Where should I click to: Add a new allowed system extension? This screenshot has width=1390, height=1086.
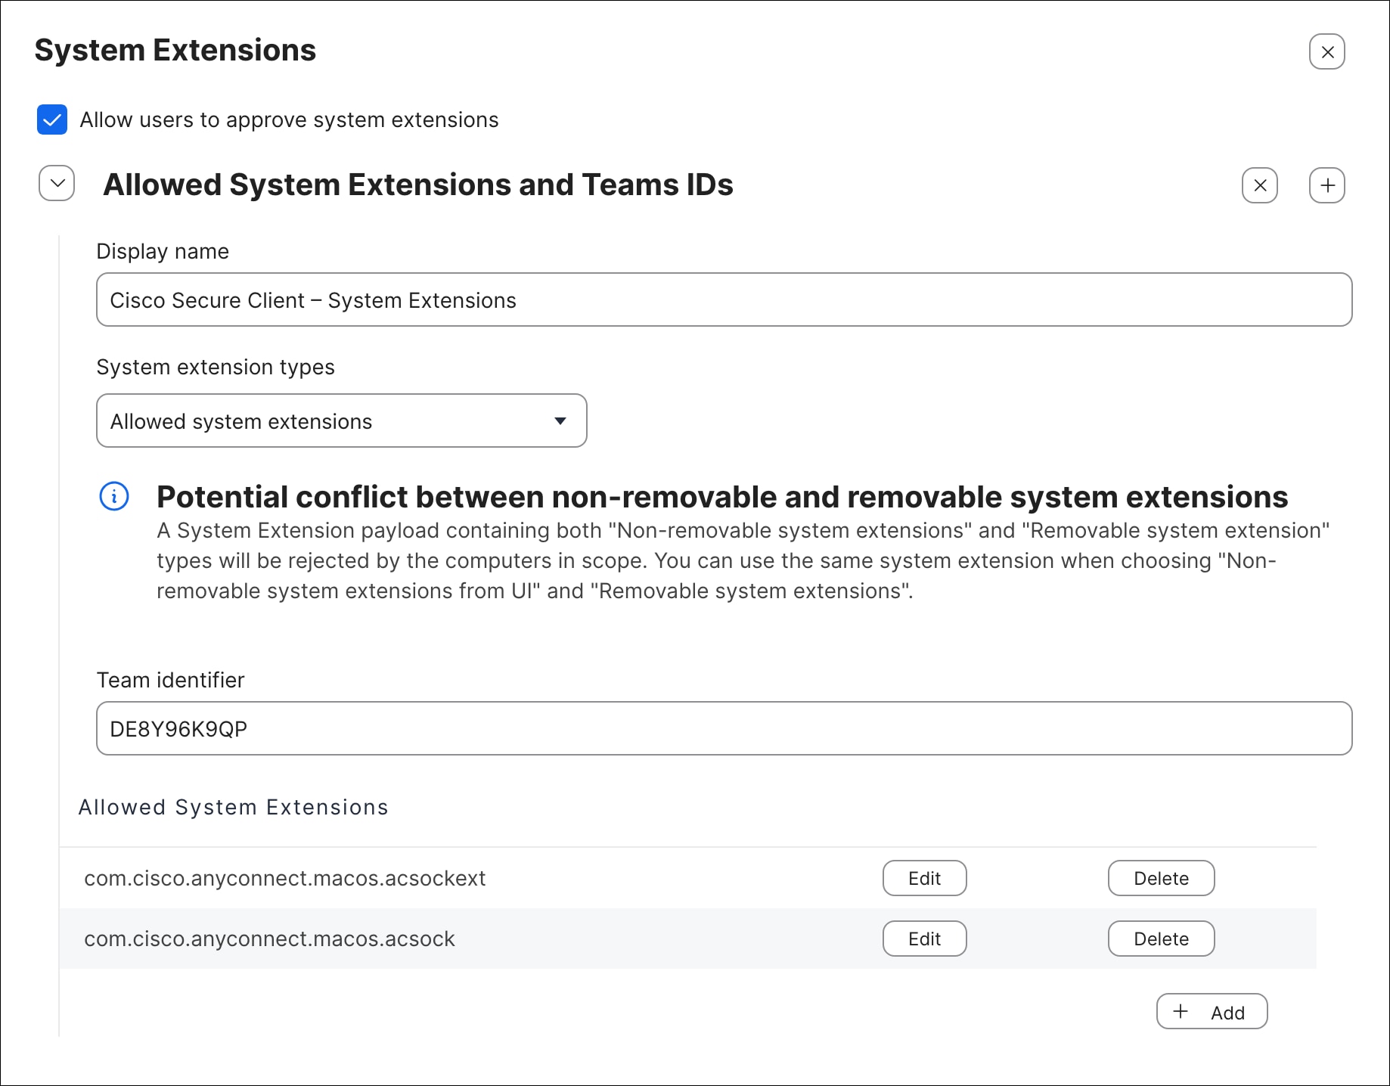click(1212, 1012)
